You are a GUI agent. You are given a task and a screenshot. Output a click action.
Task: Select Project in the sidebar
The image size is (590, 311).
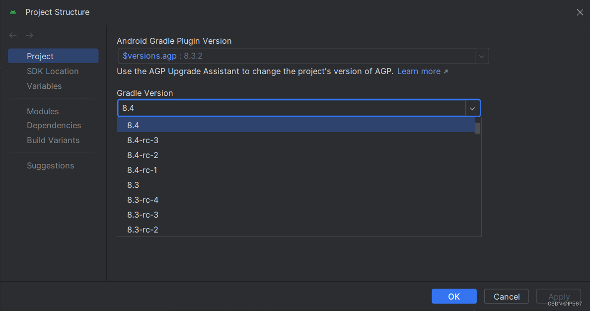tap(53, 56)
